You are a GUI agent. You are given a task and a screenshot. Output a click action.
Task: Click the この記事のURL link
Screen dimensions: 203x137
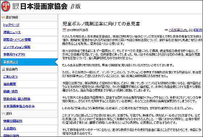point(178,30)
